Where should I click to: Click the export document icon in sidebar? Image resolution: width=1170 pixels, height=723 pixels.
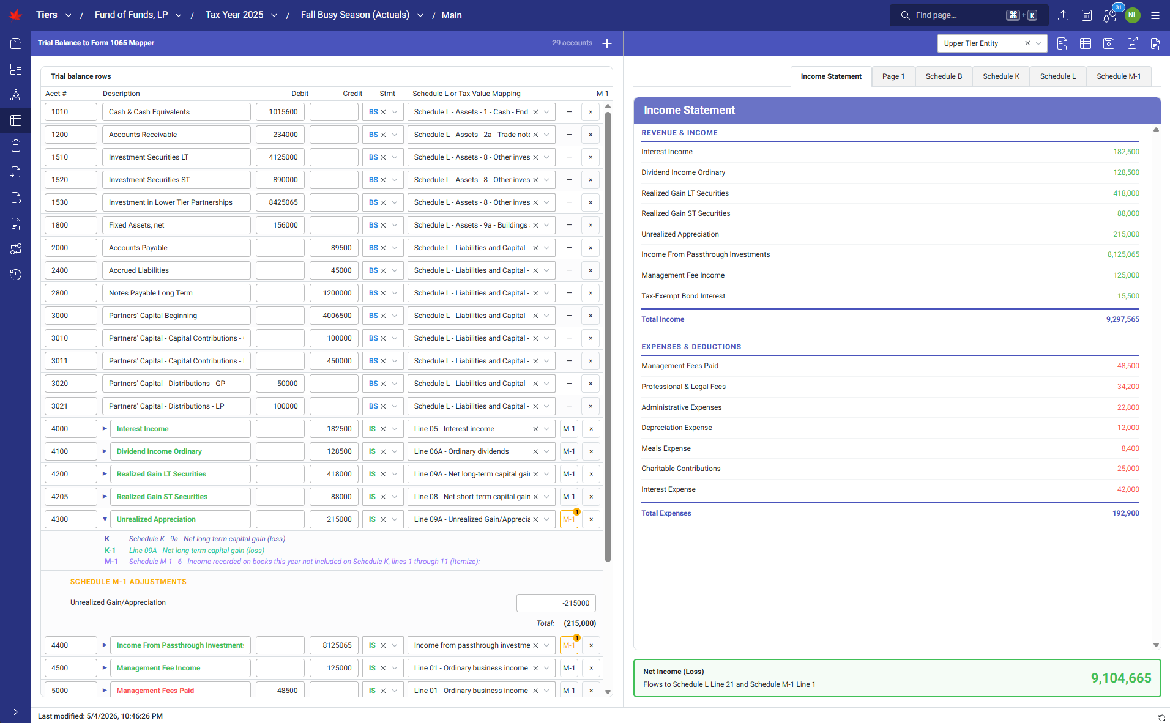16,198
